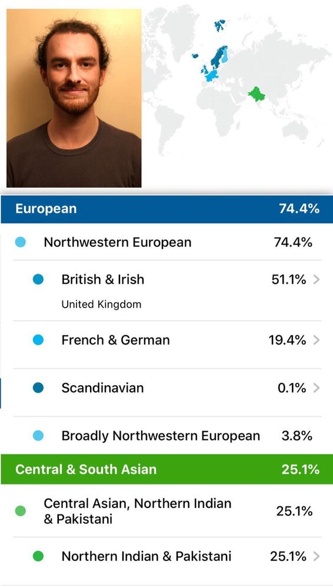Expand the French & German chevron arrow
The image size is (333, 588).
tap(316, 340)
